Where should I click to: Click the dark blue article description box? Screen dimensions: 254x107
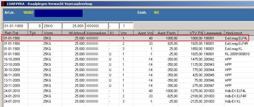point(59,13)
